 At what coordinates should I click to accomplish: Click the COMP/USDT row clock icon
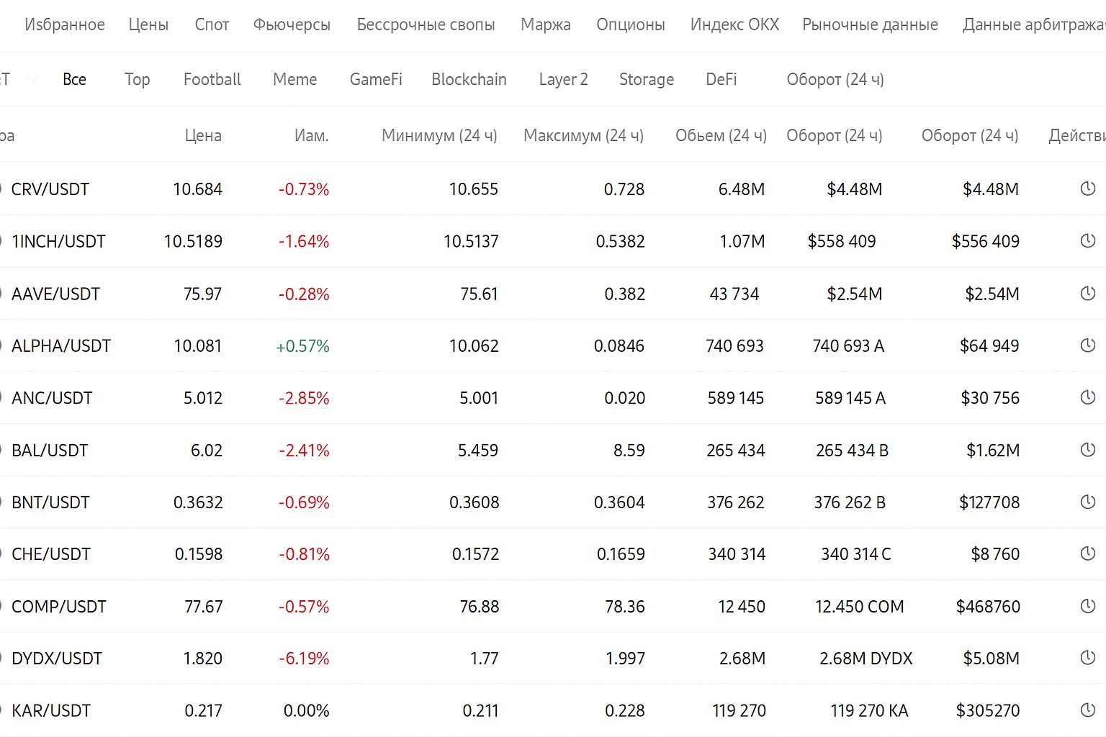1088,606
